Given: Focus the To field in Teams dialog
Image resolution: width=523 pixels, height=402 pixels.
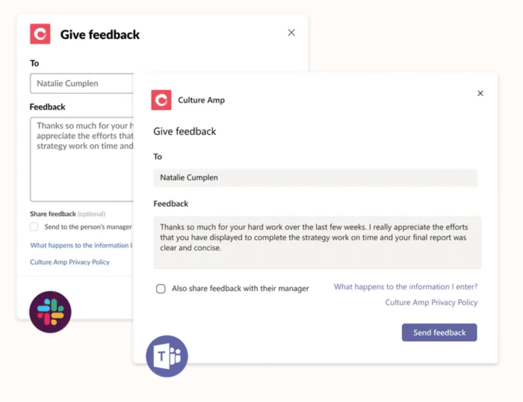Looking at the screenshot, I should [316, 178].
